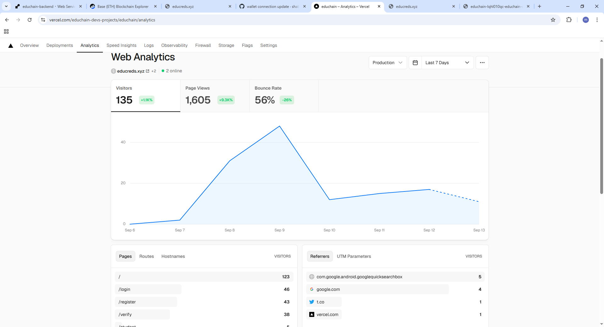Viewport: 604px width, 327px height.
Task: Select the Bounce Rate metric card
Action: pyautogui.click(x=284, y=96)
